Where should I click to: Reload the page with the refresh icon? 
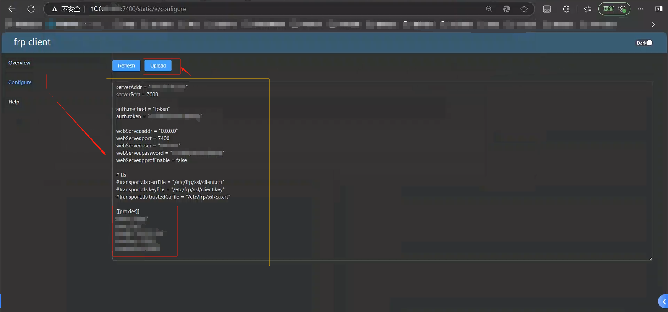tap(31, 9)
